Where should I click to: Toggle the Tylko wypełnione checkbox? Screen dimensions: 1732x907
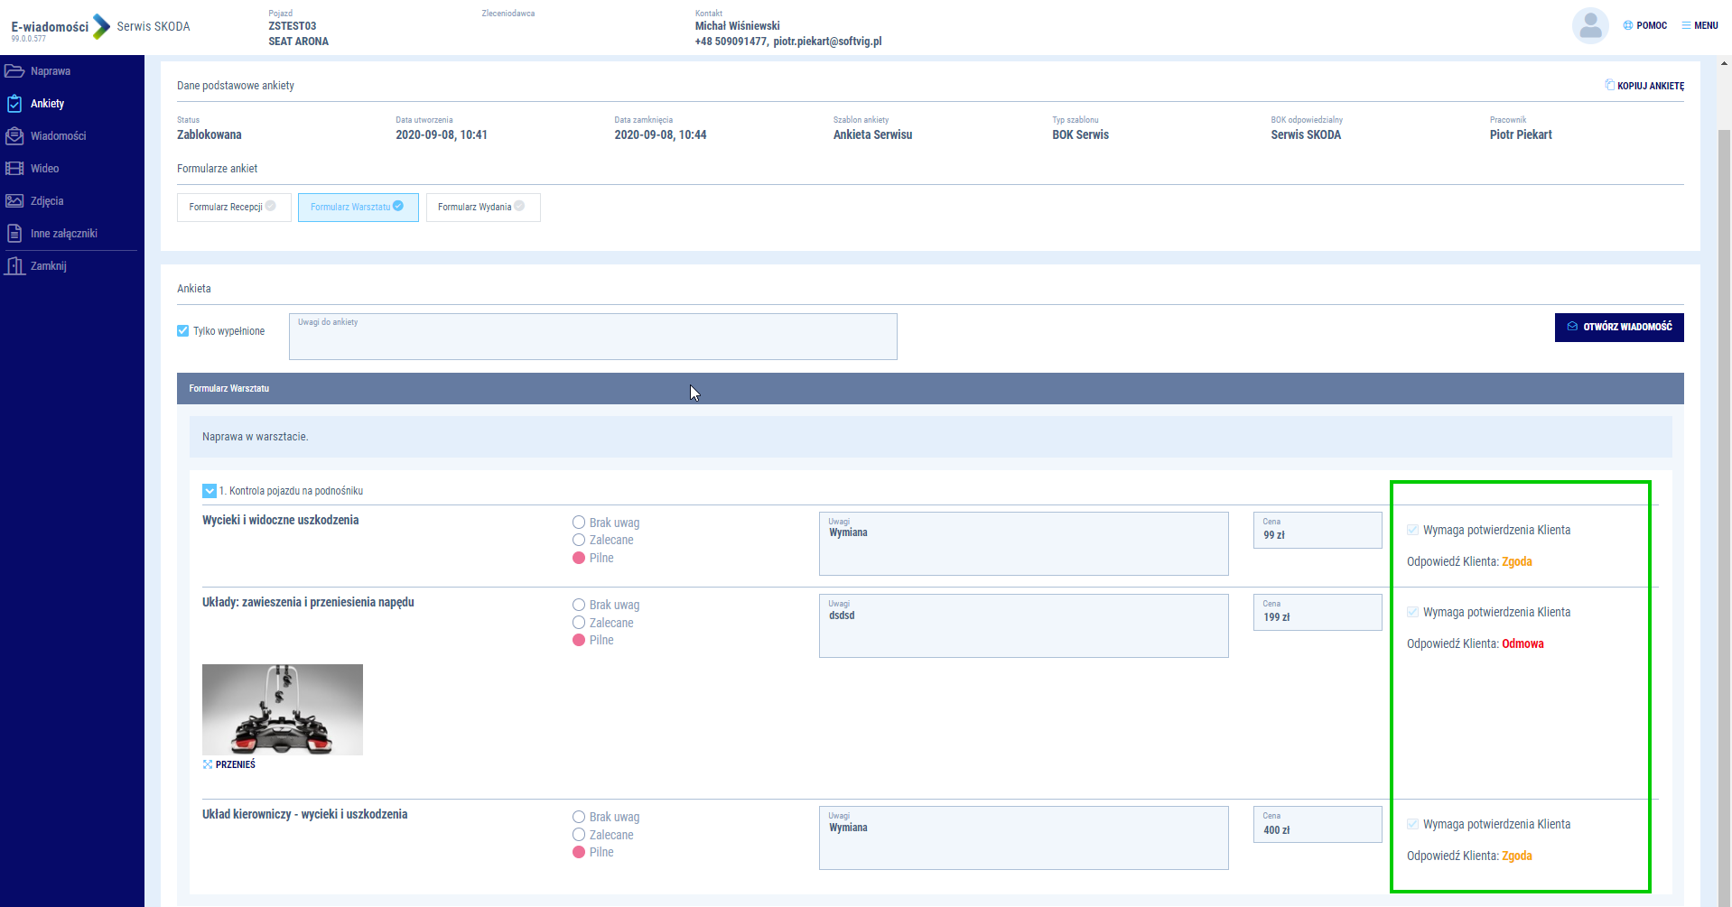pyautogui.click(x=183, y=331)
